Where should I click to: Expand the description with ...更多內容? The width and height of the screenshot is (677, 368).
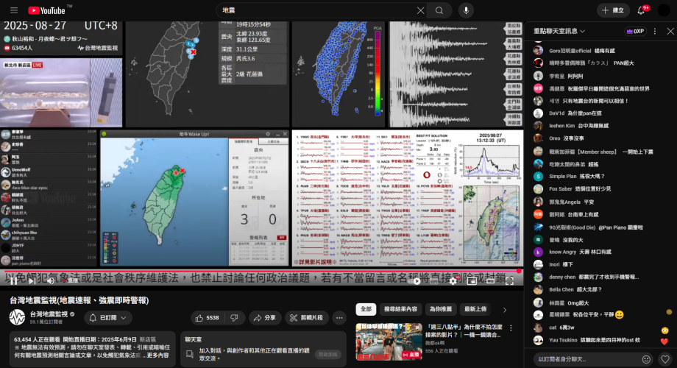click(156, 355)
